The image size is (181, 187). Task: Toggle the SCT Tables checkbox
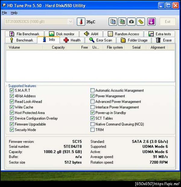(x=92, y=118)
